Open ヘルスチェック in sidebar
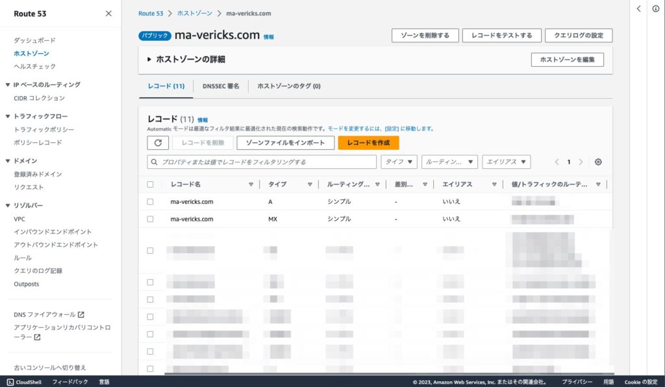Image resolution: width=665 pixels, height=387 pixels. [x=35, y=66]
